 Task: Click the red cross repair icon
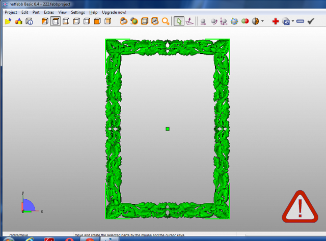(276, 21)
